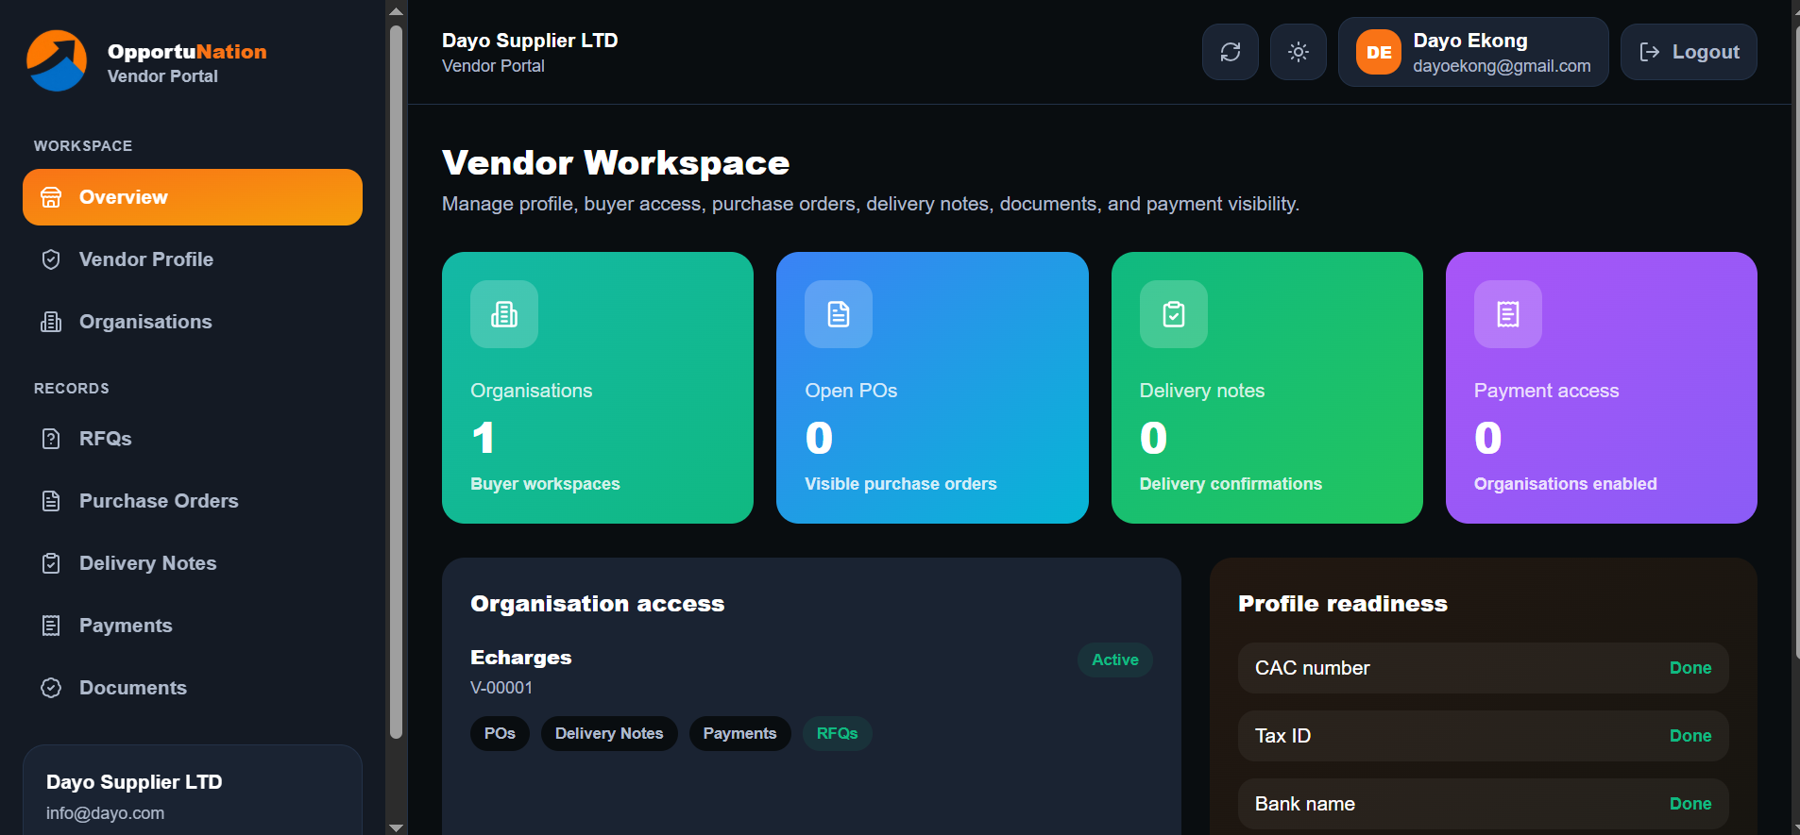Click the Active status badge for Echarges
1800x835 pixels.
coord(1115,660)
